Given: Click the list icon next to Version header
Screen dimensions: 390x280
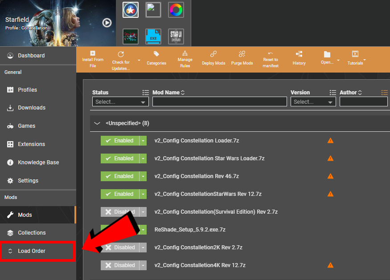Looking at the screenshot, I should tap(333, 93).
